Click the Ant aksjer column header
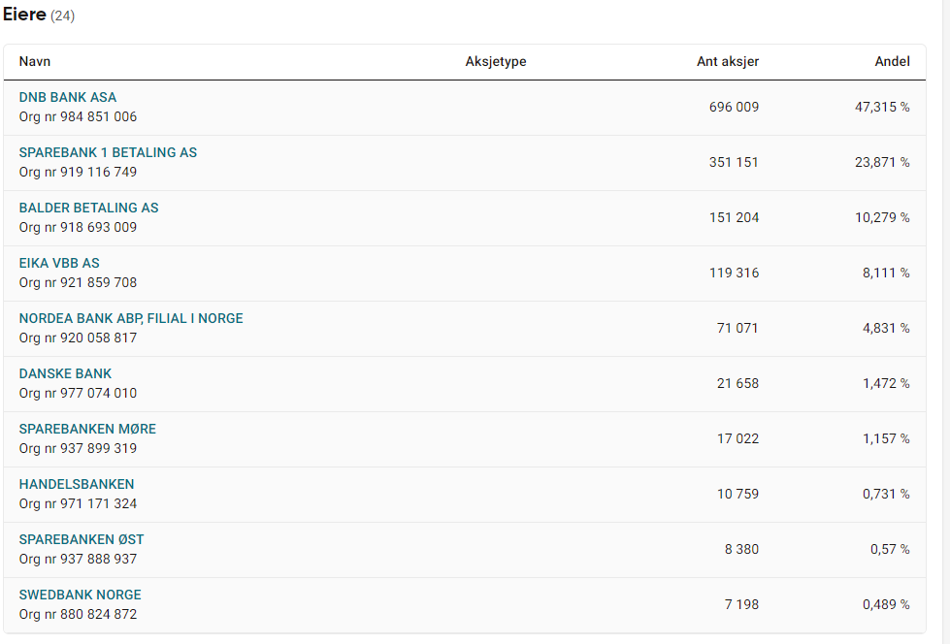The image size is (950, 644). [x=728, y=61]
